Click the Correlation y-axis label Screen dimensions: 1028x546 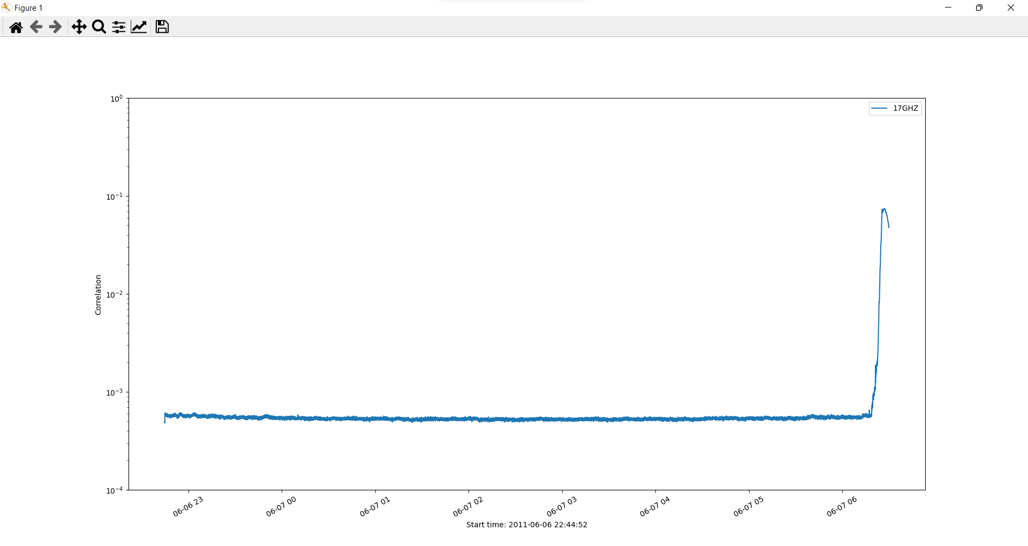click(98, 293)
